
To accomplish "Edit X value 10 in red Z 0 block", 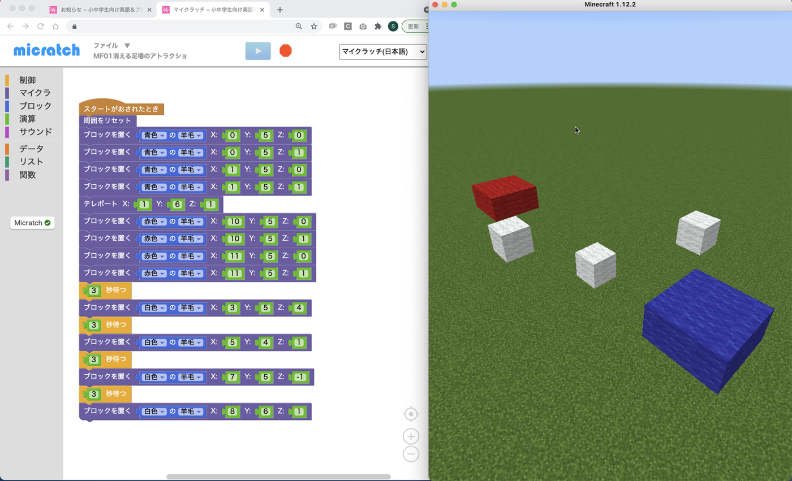I will tap(235, 222).
